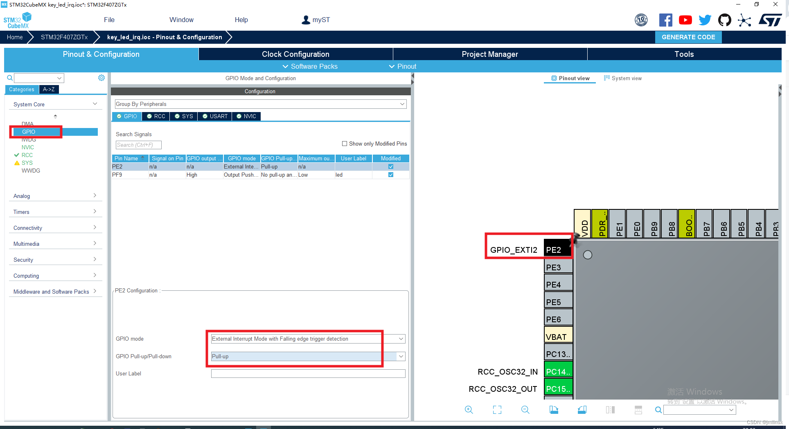This screenshot has width=789, height=429.
Task: Click the Search Signals input field
Action: [138, 145]
